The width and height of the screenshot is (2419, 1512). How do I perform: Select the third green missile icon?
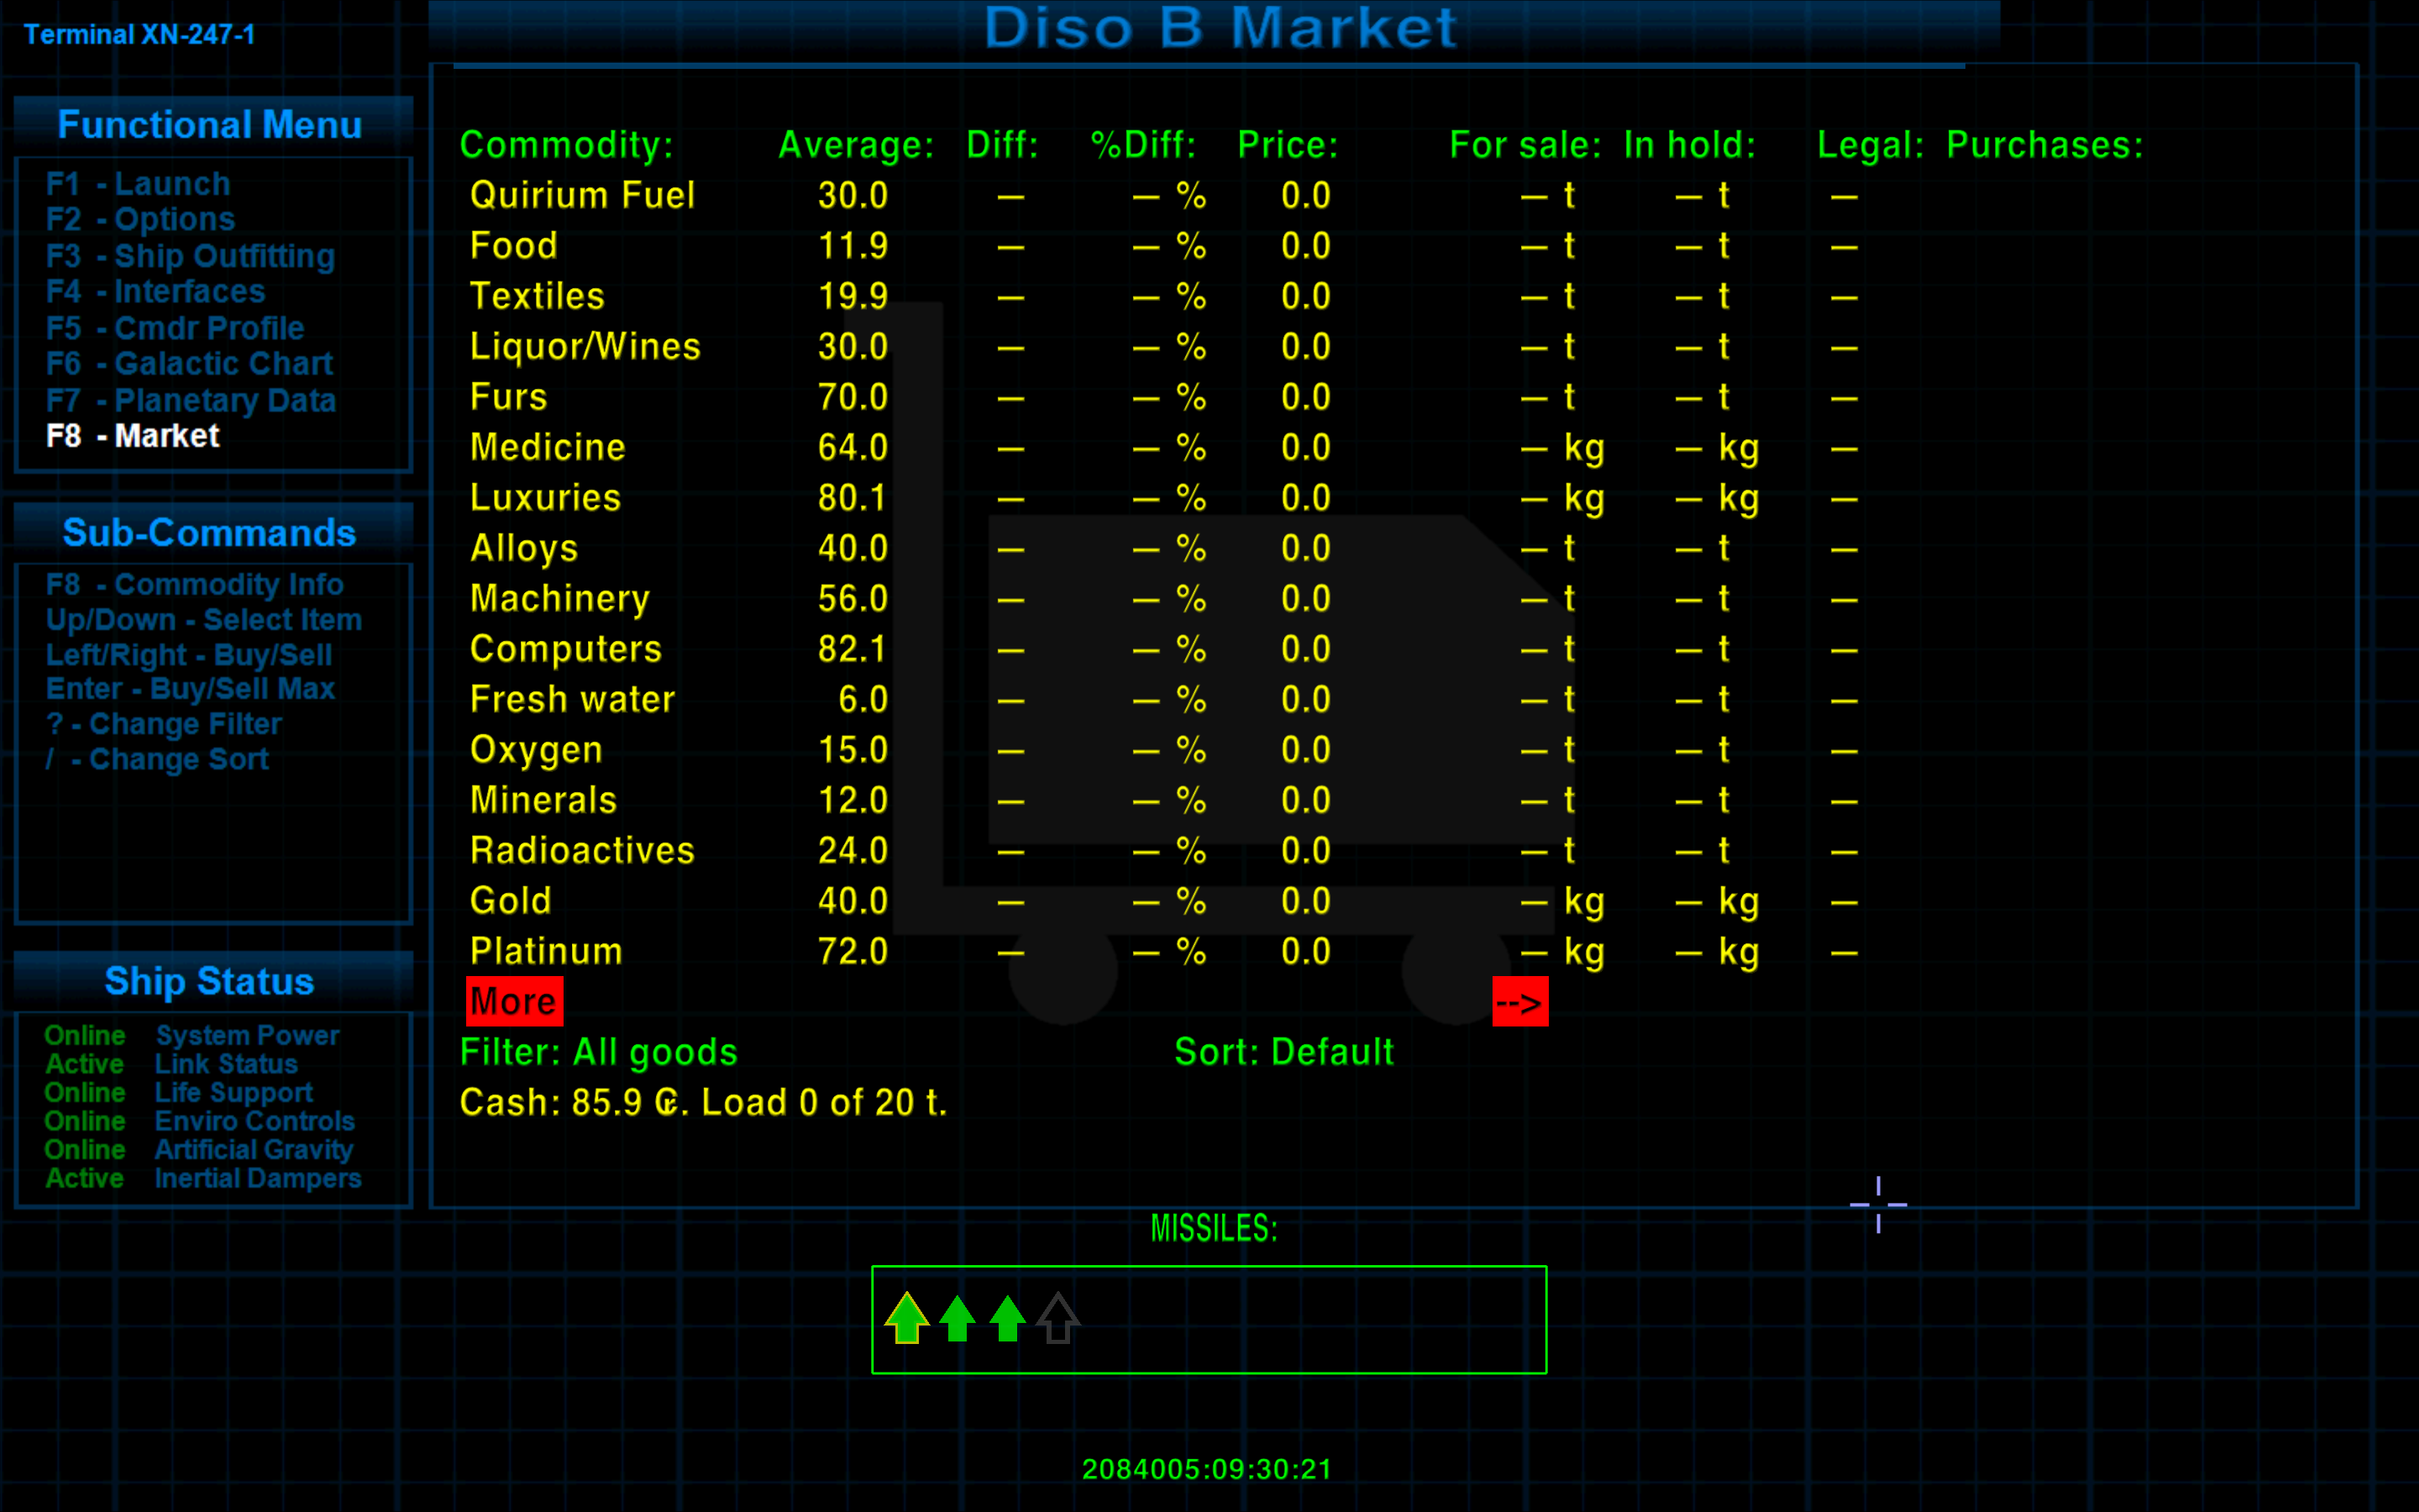point(1008,1318)
